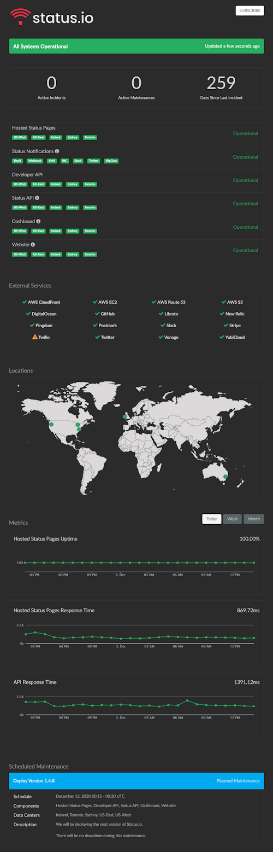The image size is (273, 852).
Task: Click the Planned Maintenance label
Action: tap(238, 781)
